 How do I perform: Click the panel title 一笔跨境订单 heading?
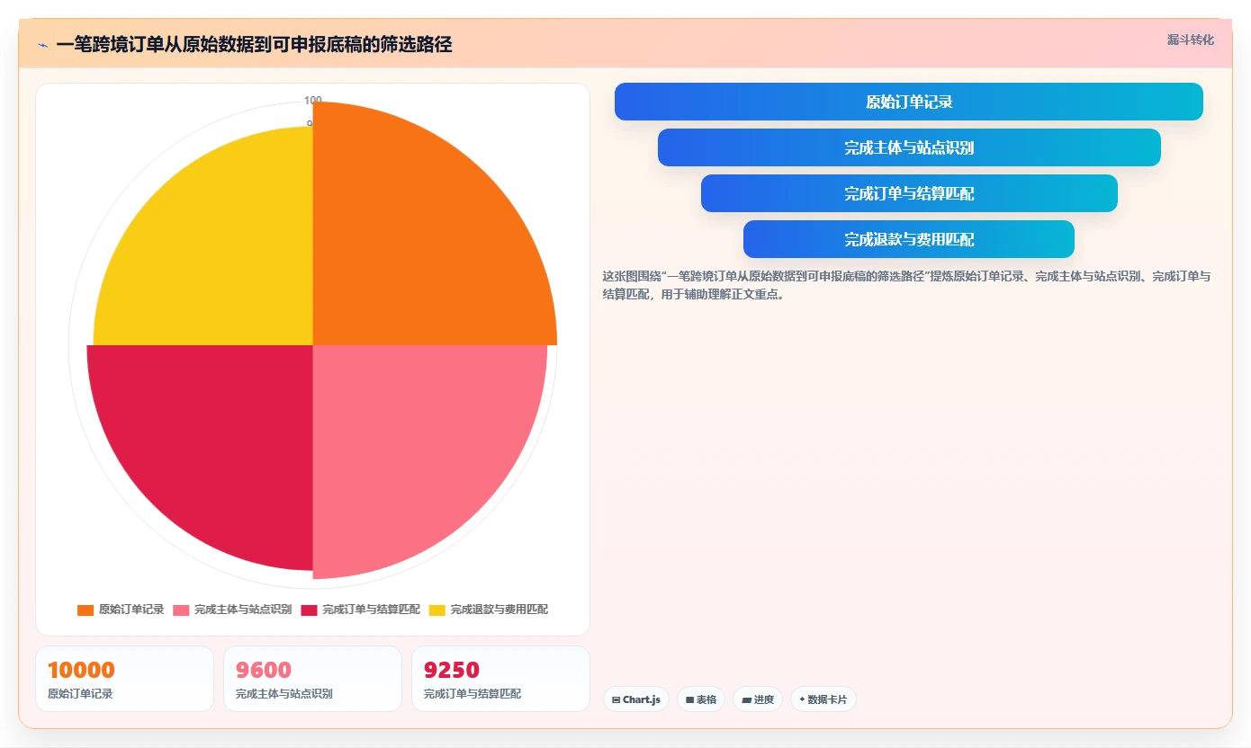click(254, 45)
